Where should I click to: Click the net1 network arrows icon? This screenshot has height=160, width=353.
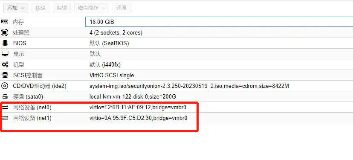tap(5, 118)
